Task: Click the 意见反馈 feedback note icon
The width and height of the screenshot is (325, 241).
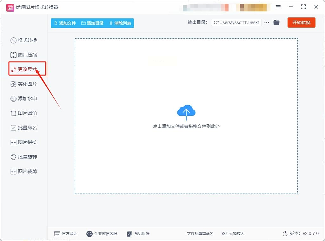Action: click(x=129, y=234)
